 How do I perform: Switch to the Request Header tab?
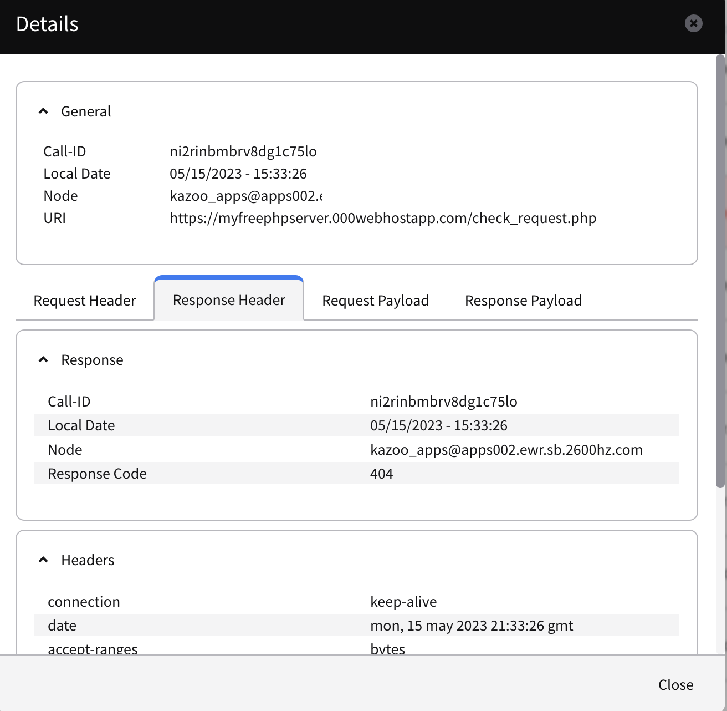point(85,301)
